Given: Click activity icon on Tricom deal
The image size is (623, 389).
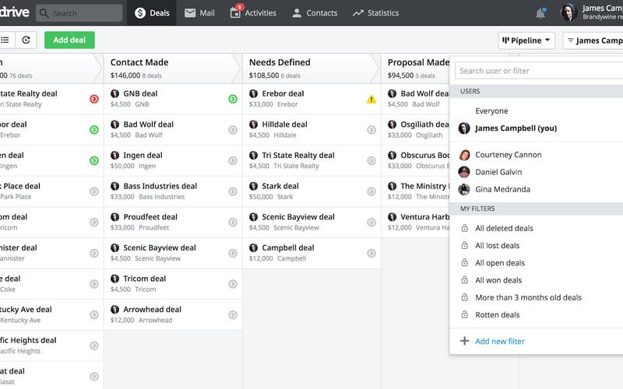Looking at the screenshot, I should (x=233, y=284).
